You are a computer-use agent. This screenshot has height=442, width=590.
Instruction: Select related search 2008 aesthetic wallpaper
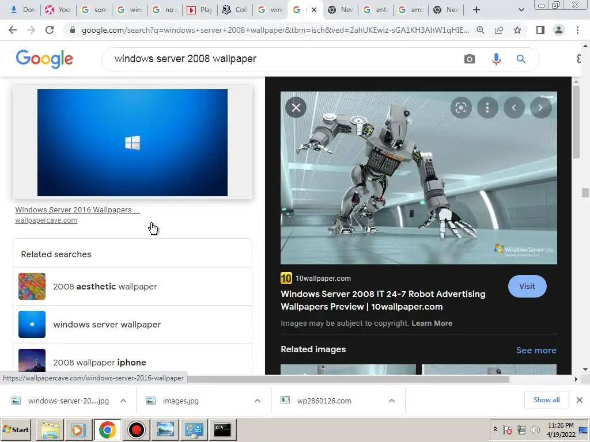(133, 287)
